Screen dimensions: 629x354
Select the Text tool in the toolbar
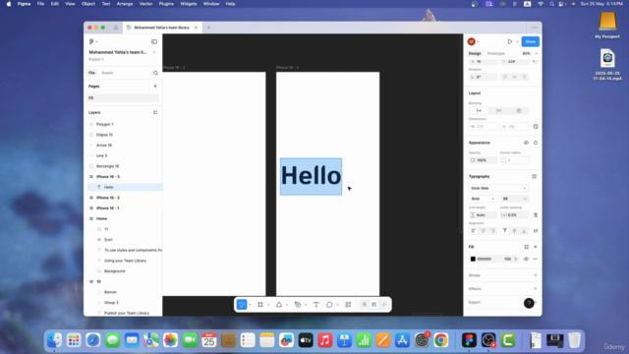pos(316,305)
